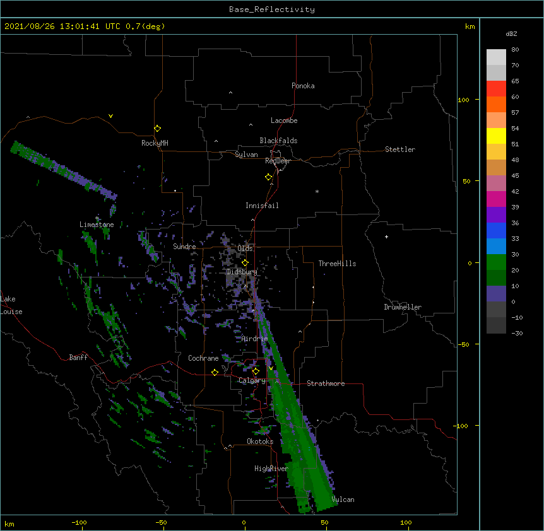Click the yellow diamond marker above Calgary
This screenshot has height=531, width=544.
tap(256, 371)
